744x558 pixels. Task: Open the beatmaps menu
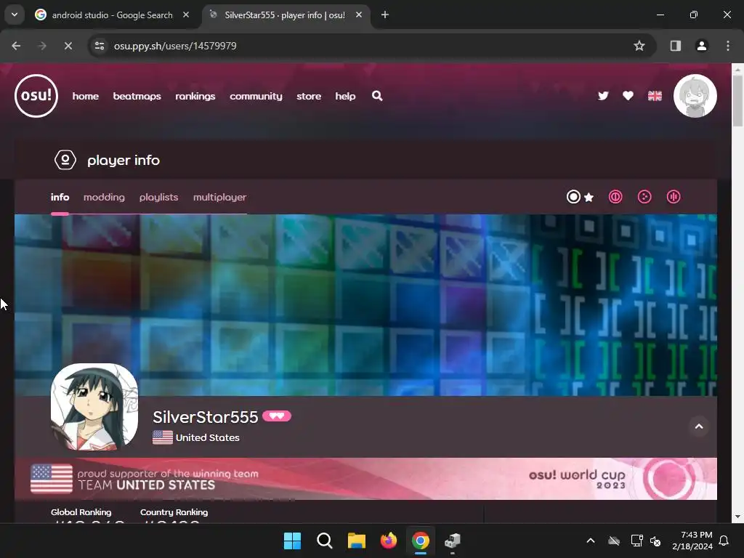coord(137,96)
